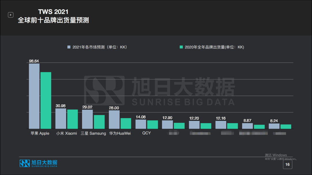312x175 pixels.
Task: Click the grey bar labeled 12.90
Action: (x=167, y=124)
